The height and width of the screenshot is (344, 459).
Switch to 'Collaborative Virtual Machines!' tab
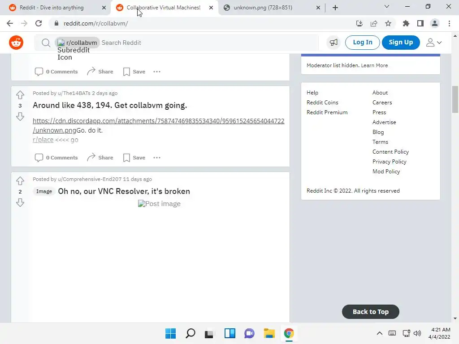[x=163, y=8]
